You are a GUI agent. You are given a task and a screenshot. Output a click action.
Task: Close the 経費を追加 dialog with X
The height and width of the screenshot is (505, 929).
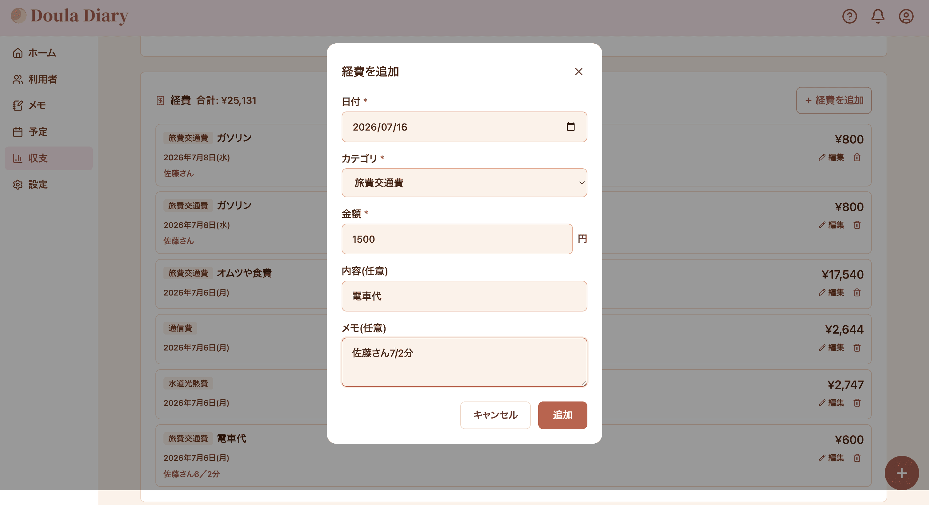(x=578, y=72)
